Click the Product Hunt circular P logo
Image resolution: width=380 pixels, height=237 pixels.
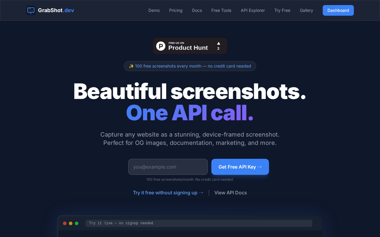pyautogui.click(x=161, y=46)
